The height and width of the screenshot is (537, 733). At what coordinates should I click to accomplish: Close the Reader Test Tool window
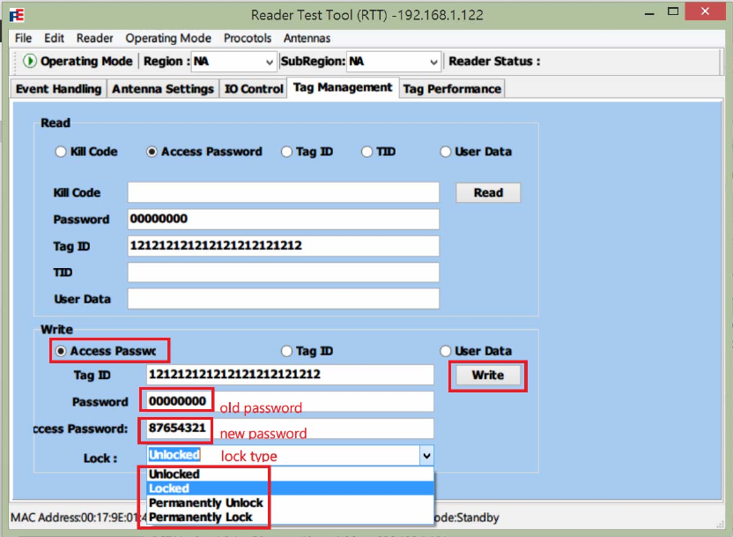705,11
